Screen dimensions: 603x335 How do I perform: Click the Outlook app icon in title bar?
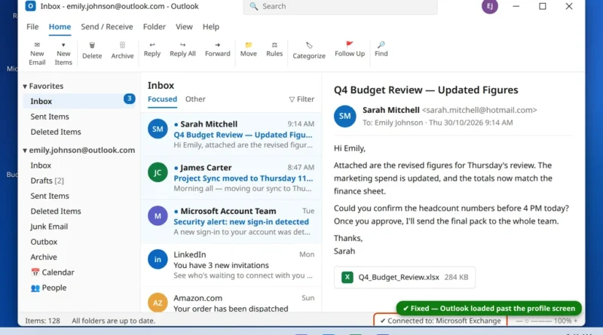[30, 6]
